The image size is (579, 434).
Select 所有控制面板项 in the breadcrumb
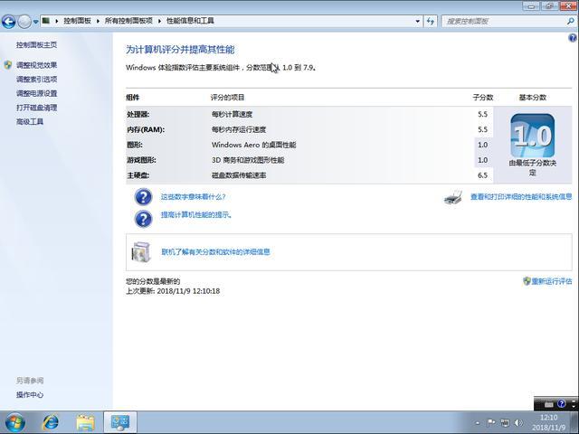pyautogui.click(x=128, y=20)
